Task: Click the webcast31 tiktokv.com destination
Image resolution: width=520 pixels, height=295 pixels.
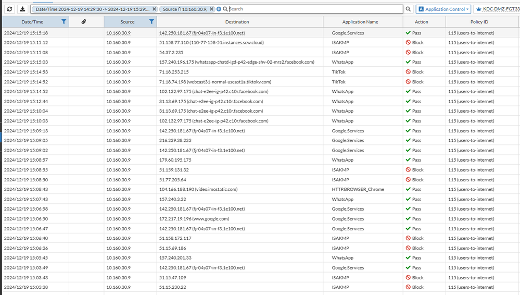Action: point(215,82)
